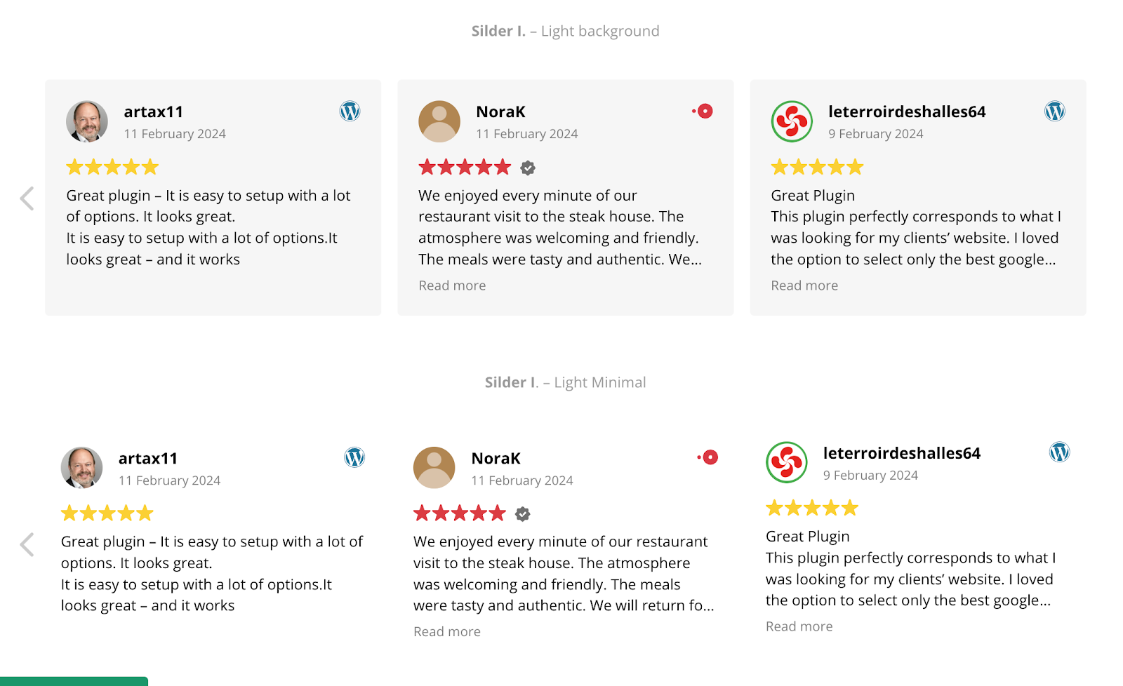Expand bottom NoraK review with Read more
Image resolution: width=1123 pixels, height=686 pixels.
point(447,631)
